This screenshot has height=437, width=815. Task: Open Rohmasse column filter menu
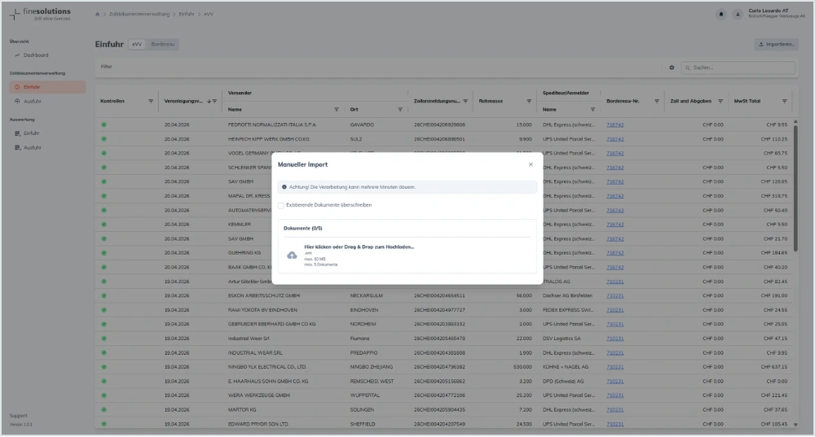tap(529, 101)
